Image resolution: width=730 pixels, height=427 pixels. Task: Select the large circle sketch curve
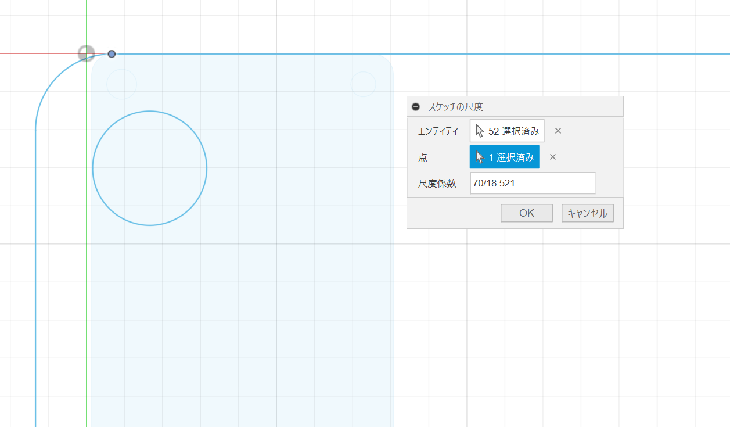(207, 168)
